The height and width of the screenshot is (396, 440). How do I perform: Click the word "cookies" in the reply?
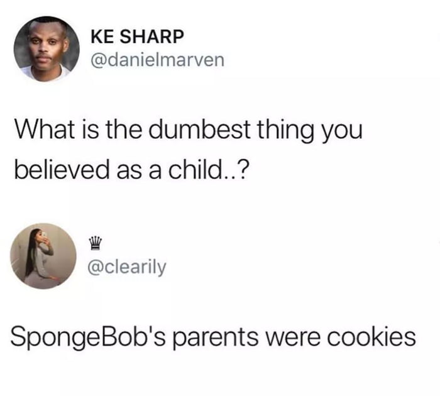tap(371, 337)
